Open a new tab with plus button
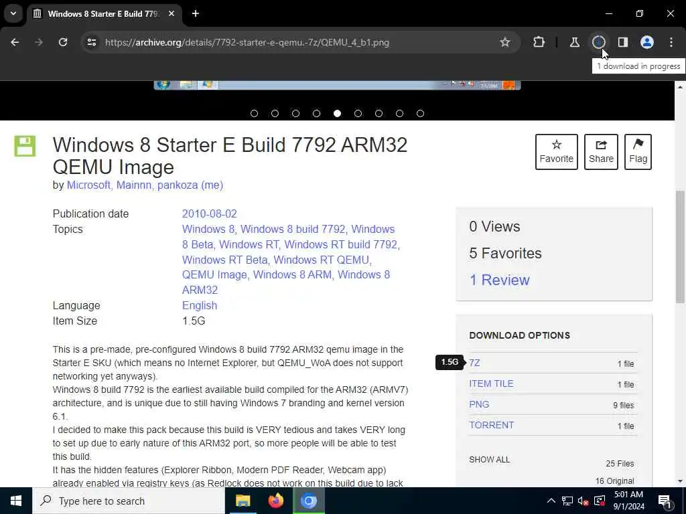The image size is (686, 514). [196, 13]
